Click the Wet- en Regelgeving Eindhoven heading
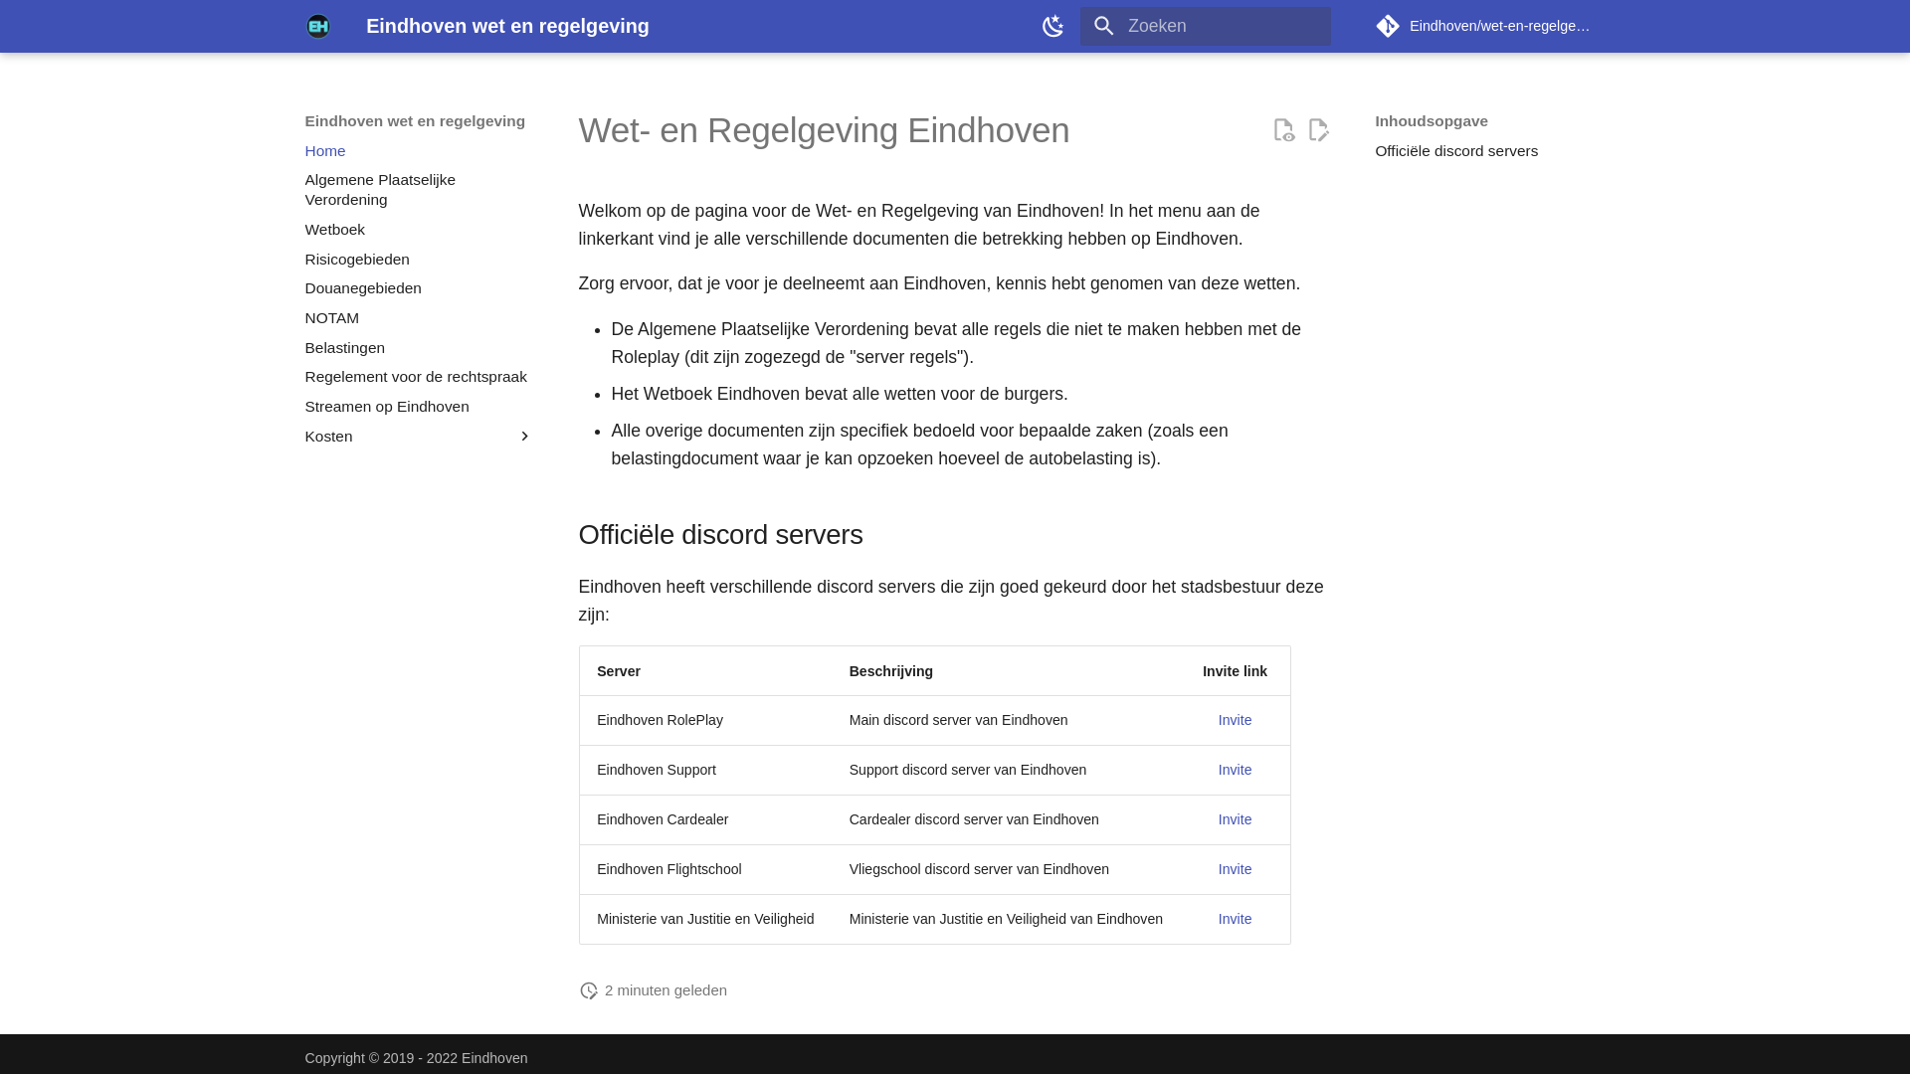 (824, 130)
